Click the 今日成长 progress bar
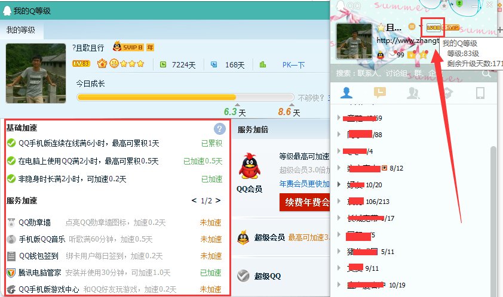503x297 pixels. [x=185, y=97]
